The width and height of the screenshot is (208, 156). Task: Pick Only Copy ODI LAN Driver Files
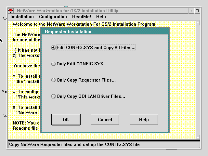88,96
